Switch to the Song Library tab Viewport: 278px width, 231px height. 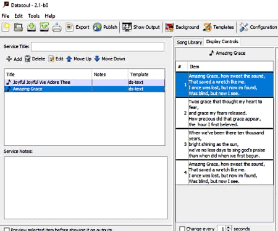click(x=189, y=43)
